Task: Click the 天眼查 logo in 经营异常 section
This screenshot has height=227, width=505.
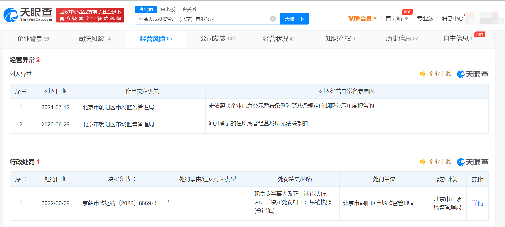Action: 473,74
